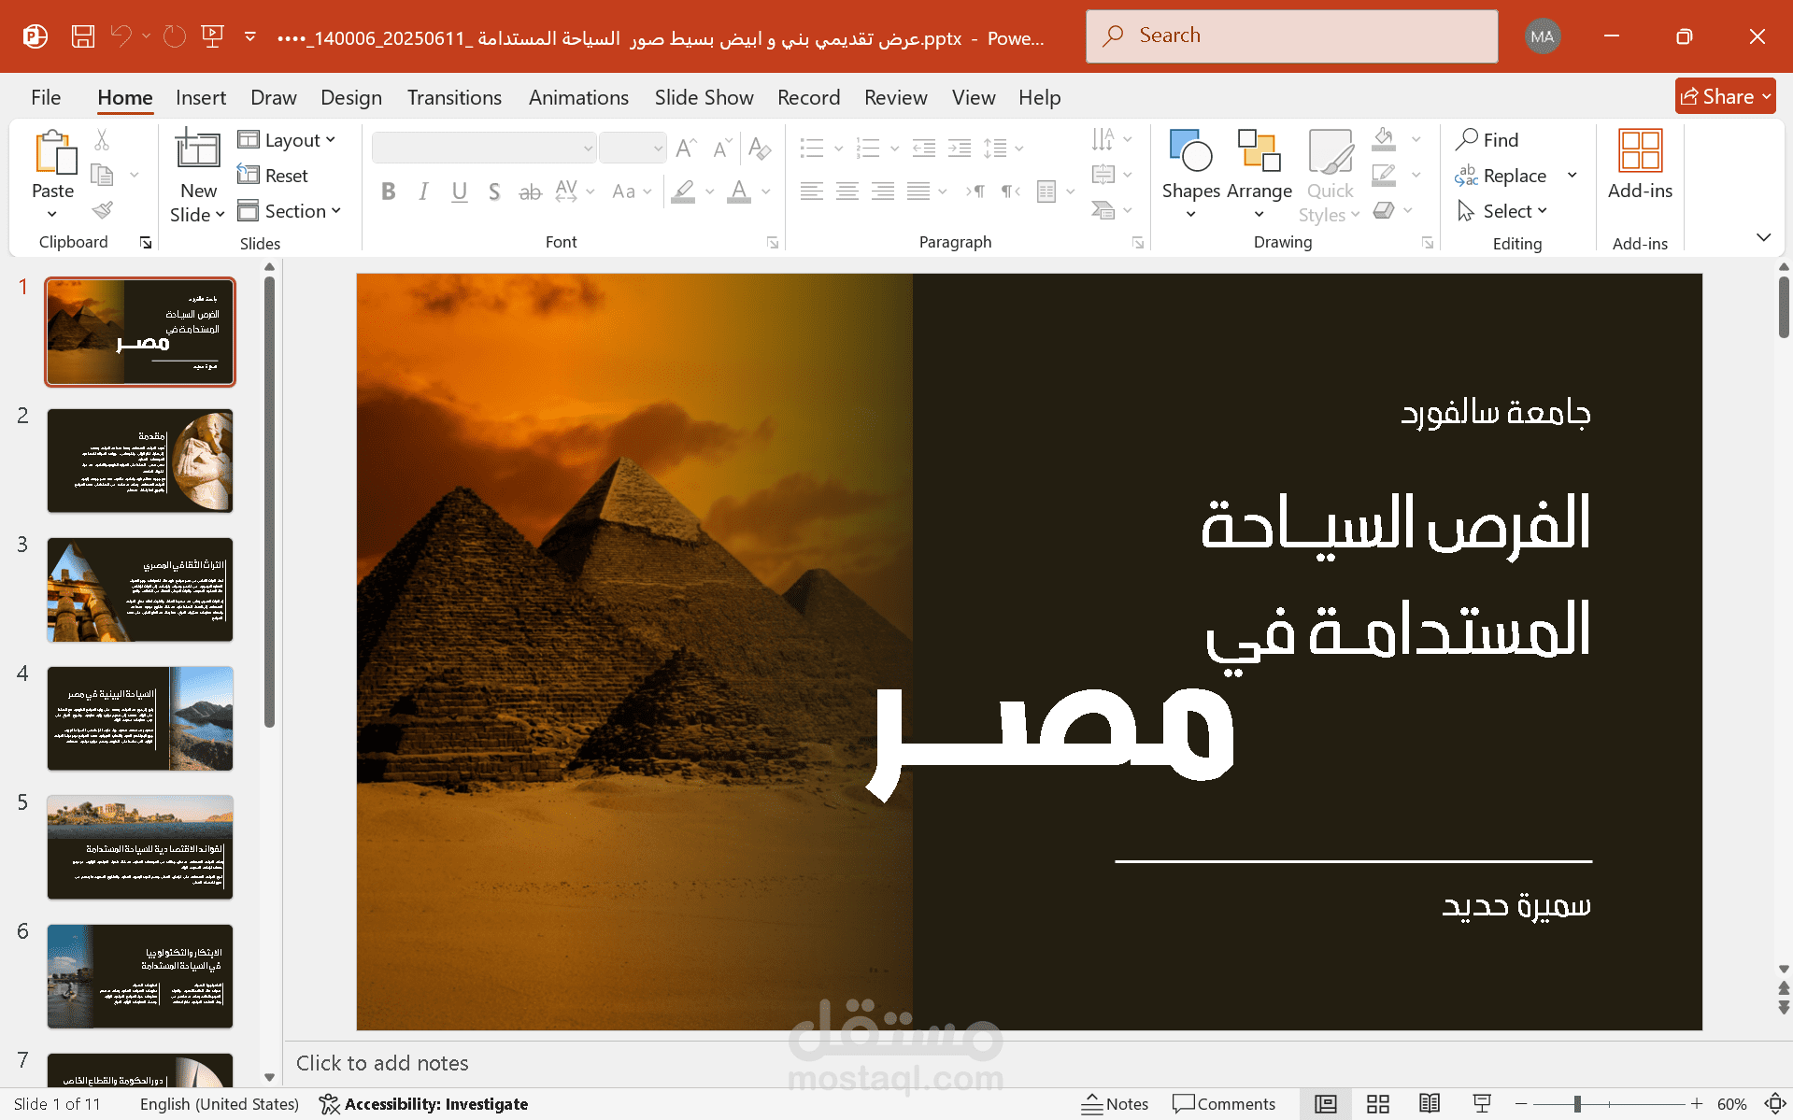This screenshot has height=1120, width=1793.
Task: Click the Search box
Action: (x=1291, y=36)
